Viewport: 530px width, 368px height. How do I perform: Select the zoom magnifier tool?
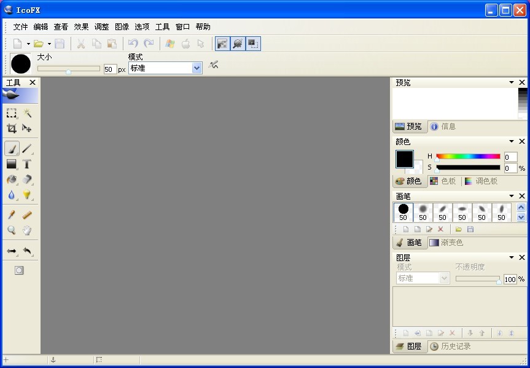coord(12,230)
